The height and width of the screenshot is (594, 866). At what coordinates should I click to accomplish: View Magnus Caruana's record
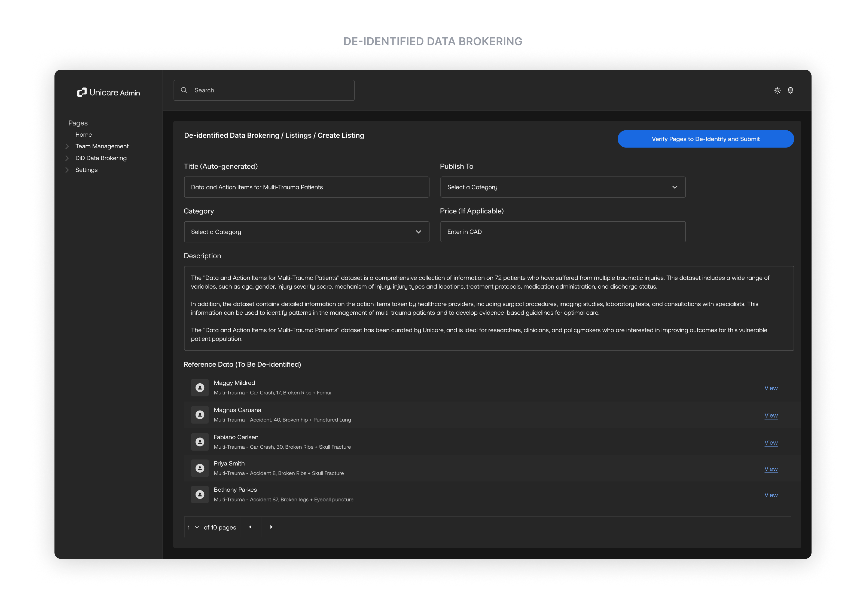pos(771,415)
